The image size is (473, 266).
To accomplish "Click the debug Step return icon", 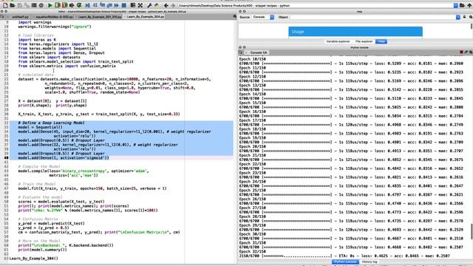I will pyautogui.click(x=109, y=5).
